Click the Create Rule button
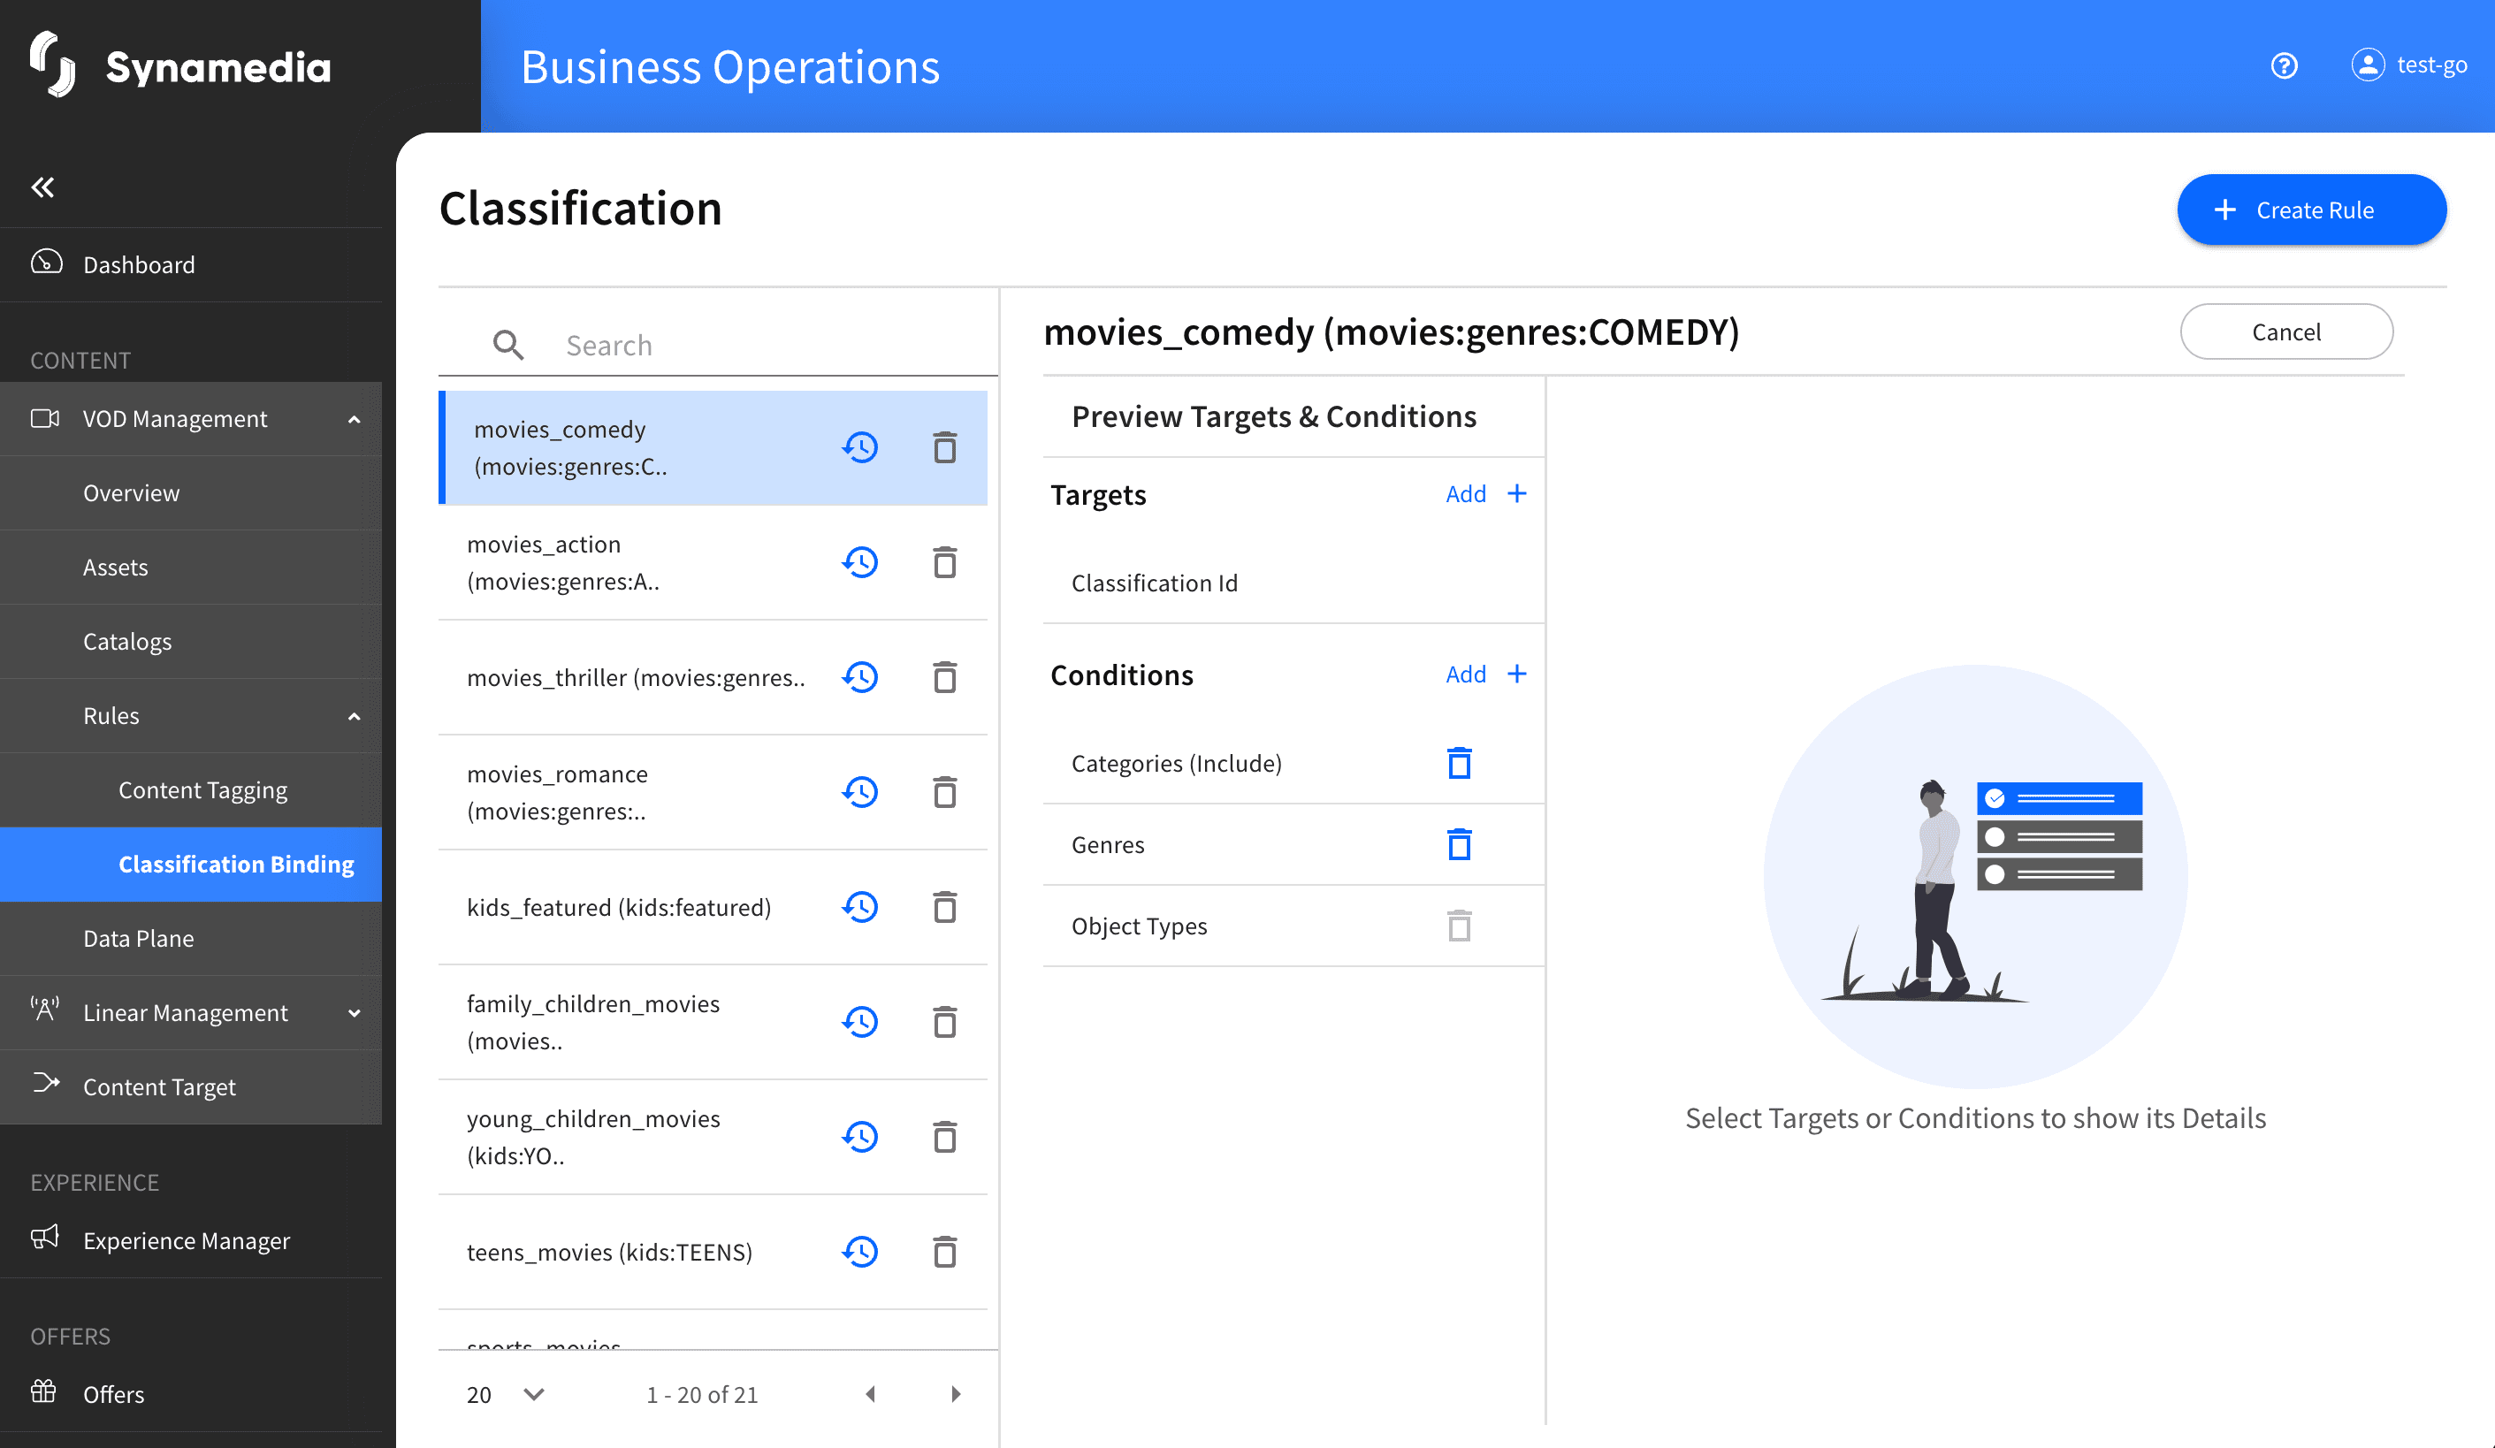This screenshot has height=1448, width=2495. click(x=2311, y=210)
